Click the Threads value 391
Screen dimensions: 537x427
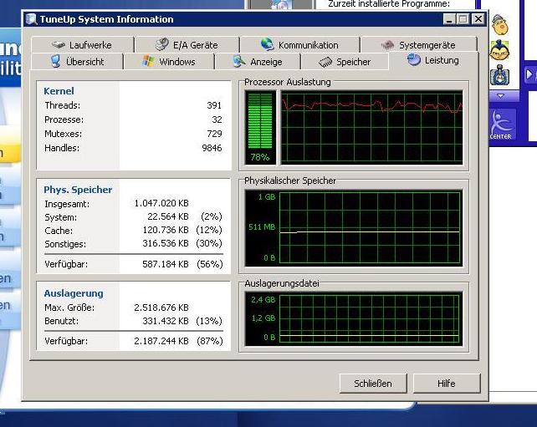214,105
